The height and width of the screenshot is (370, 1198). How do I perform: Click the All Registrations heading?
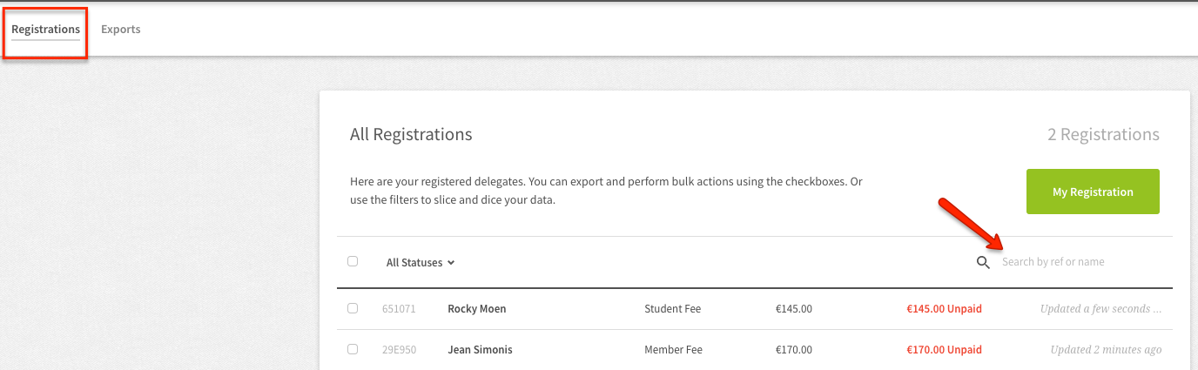(x=411, y=135)
